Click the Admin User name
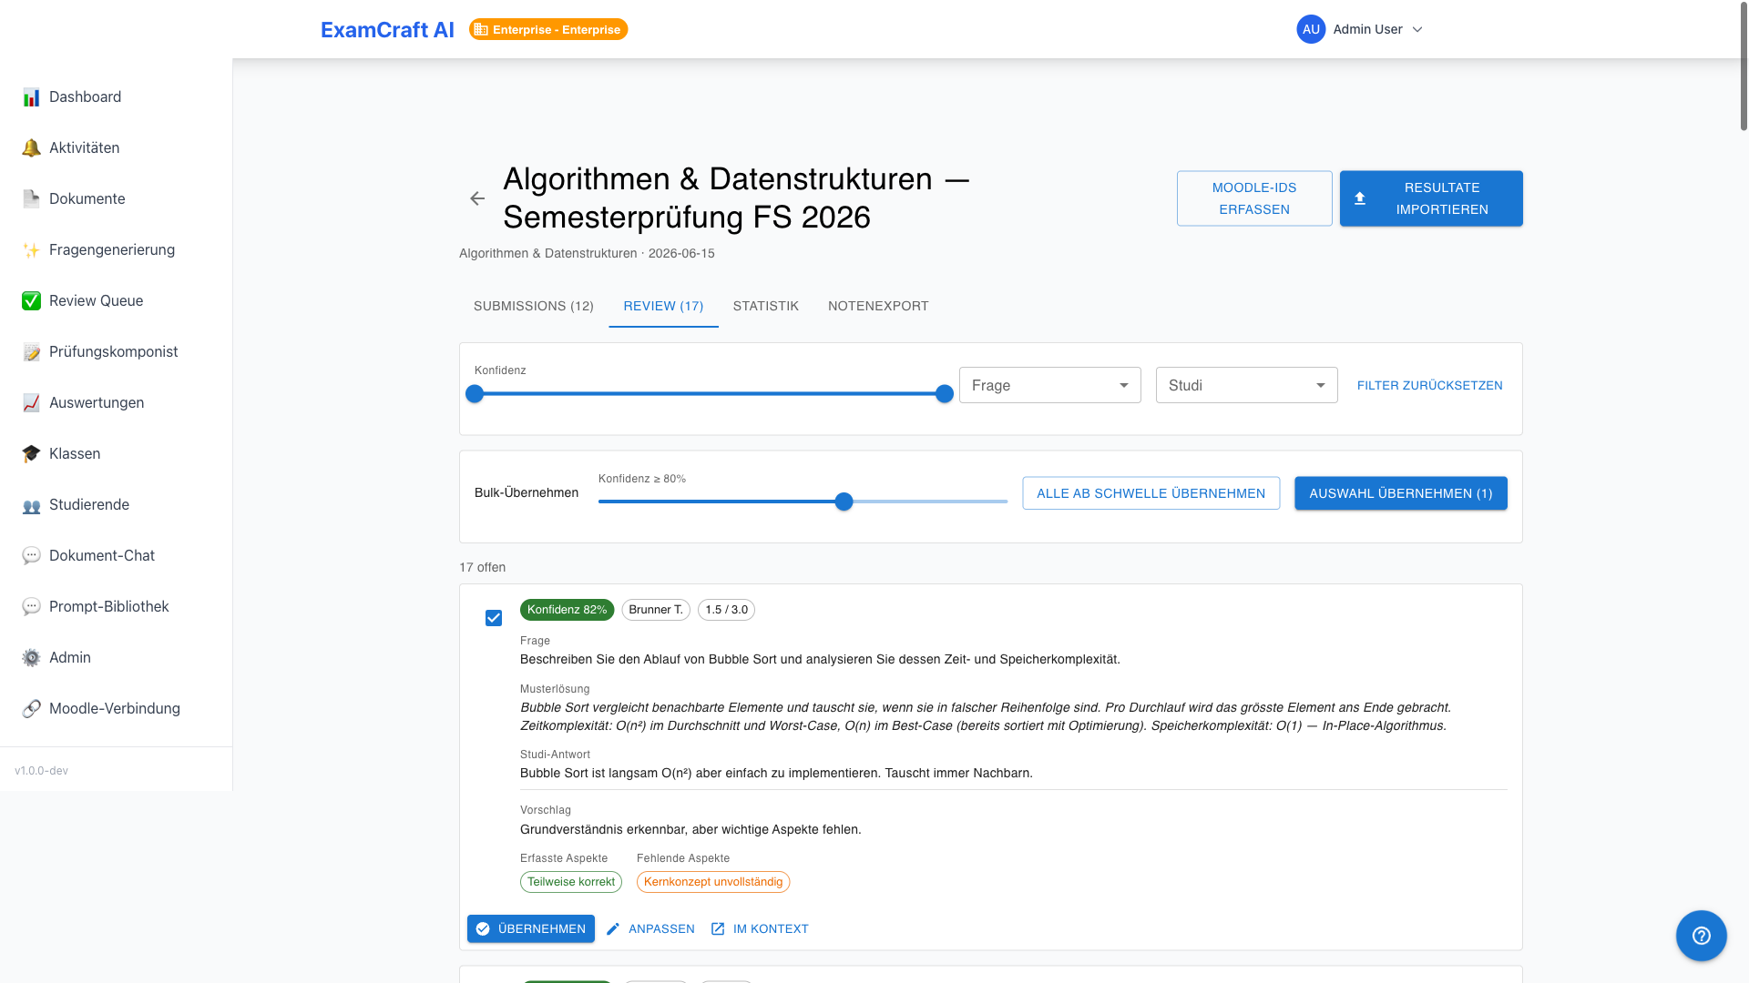The image size is (1749, 983). click(x=1367, y=29)
